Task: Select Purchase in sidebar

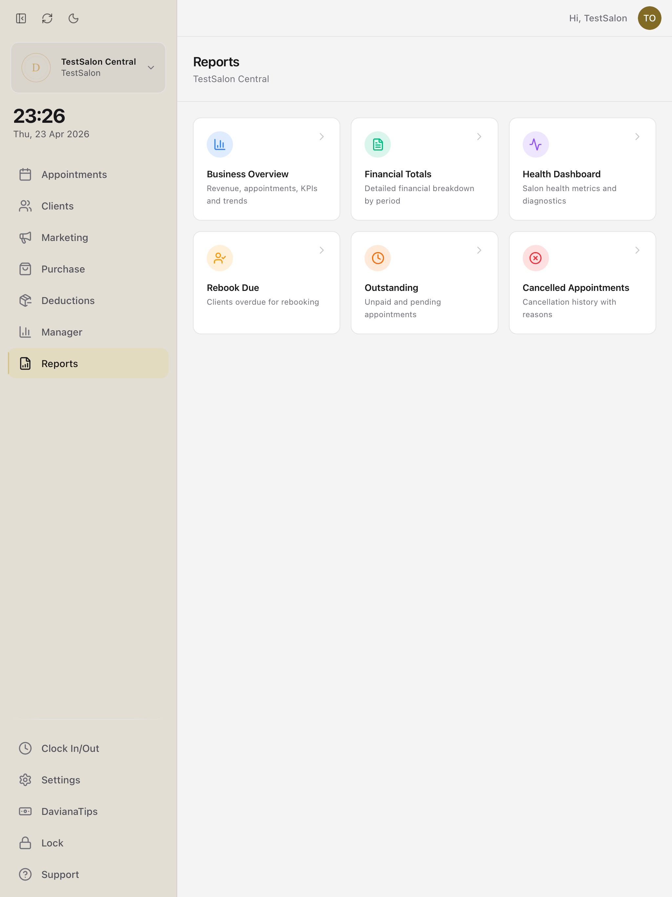Action: coord(88,269)
